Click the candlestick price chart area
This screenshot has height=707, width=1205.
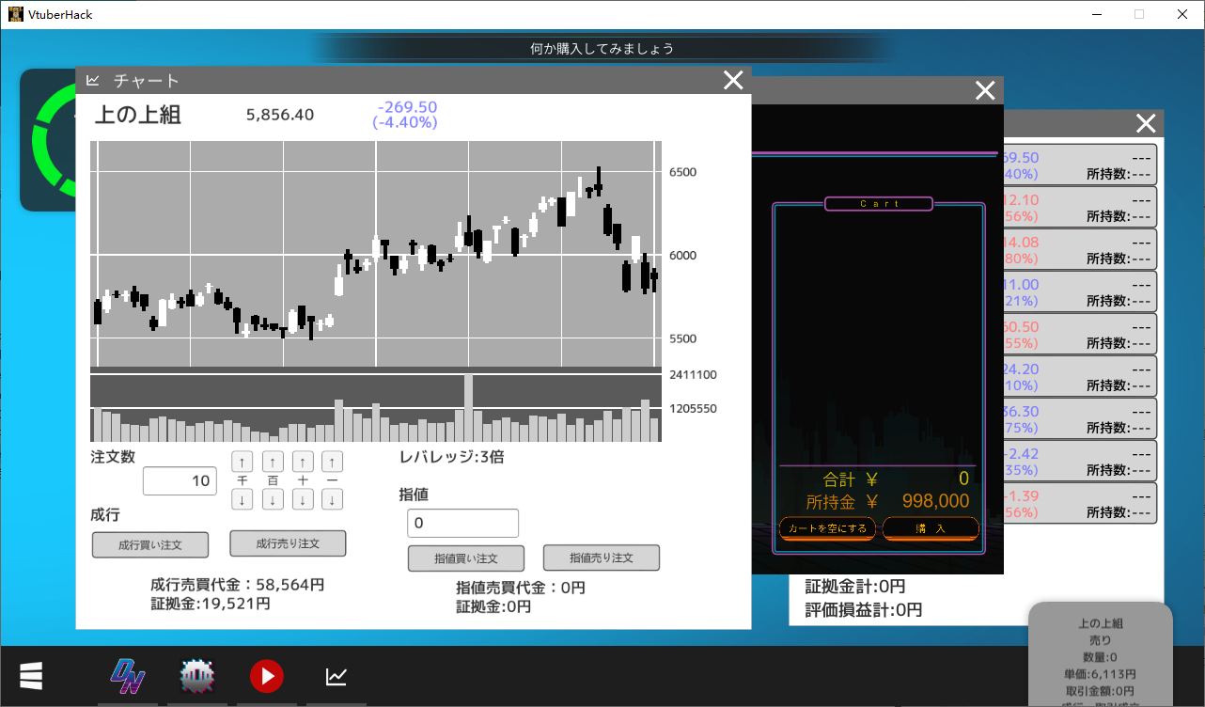click(376, 254)
